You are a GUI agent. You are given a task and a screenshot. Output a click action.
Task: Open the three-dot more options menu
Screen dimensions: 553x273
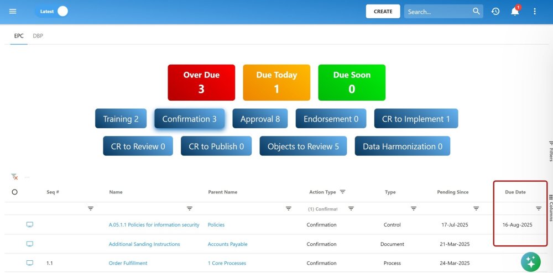point(535,11)
